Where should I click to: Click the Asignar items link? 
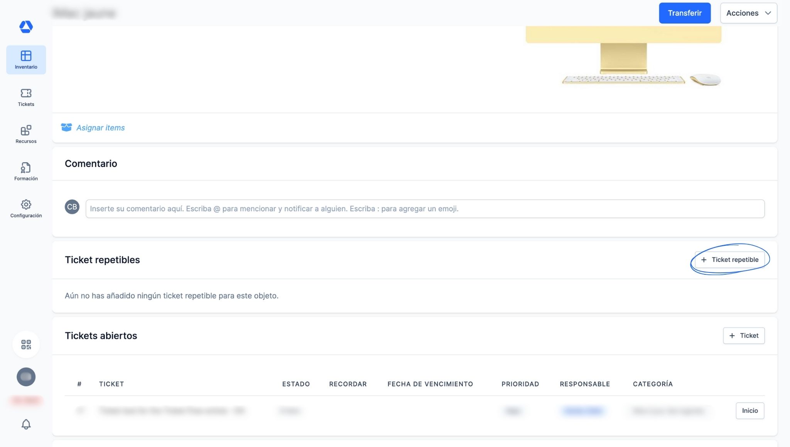pyautogui.click(x=100, y=128)
